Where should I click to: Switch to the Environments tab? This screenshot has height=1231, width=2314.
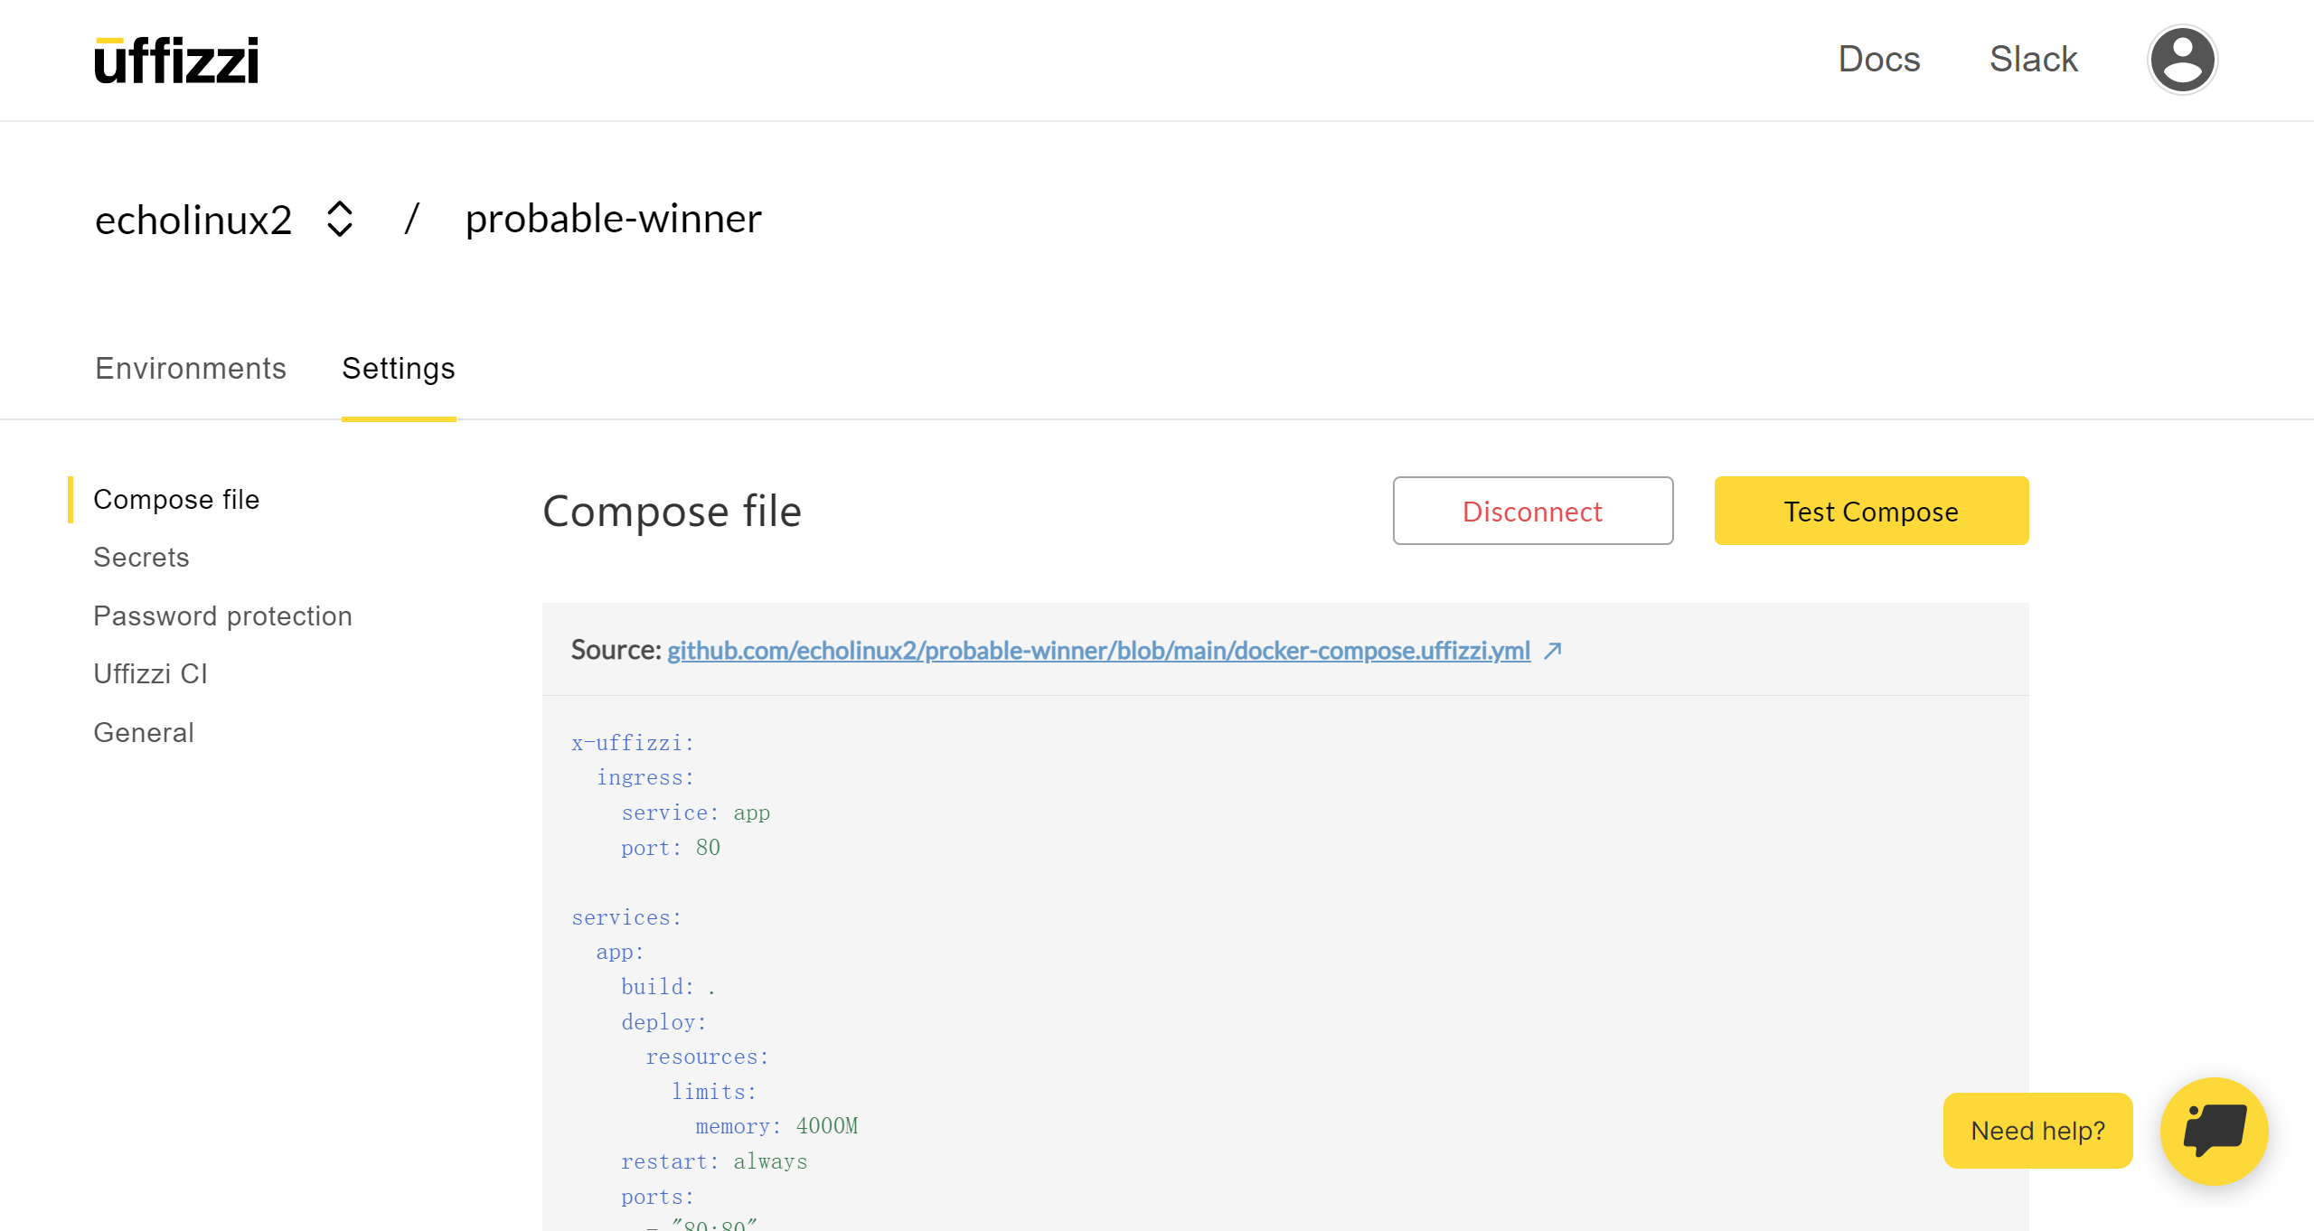tap(191, 369)
